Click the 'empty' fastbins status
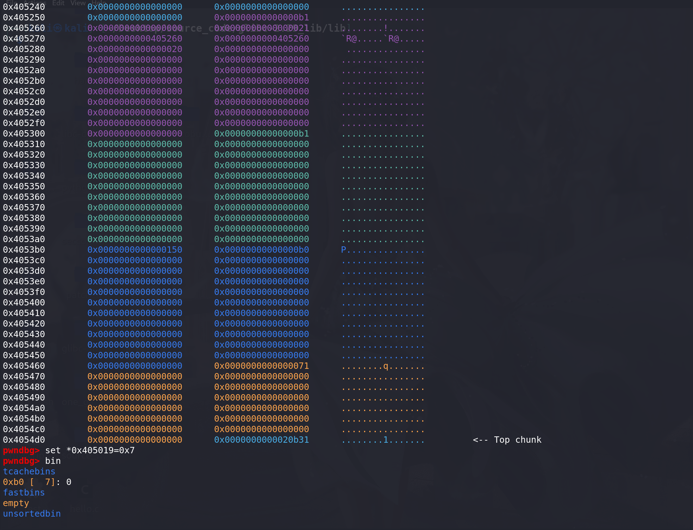 tap(16, 503)
